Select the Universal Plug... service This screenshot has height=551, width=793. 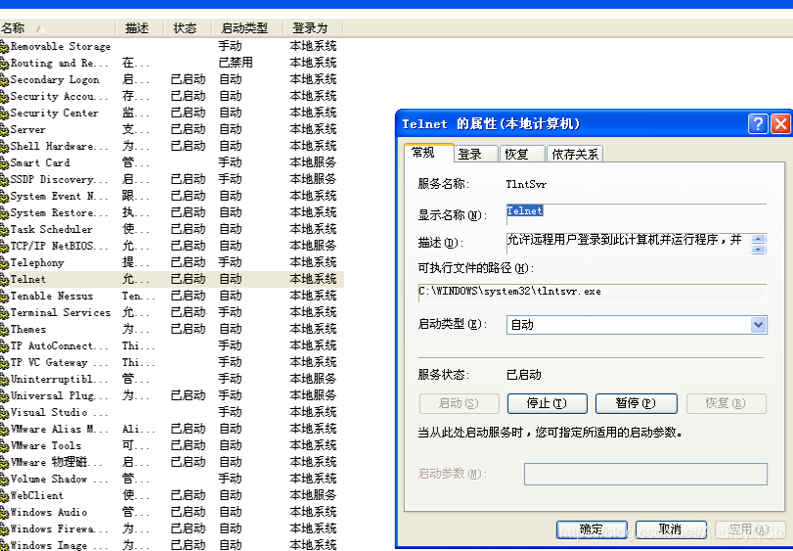[172, 396]
